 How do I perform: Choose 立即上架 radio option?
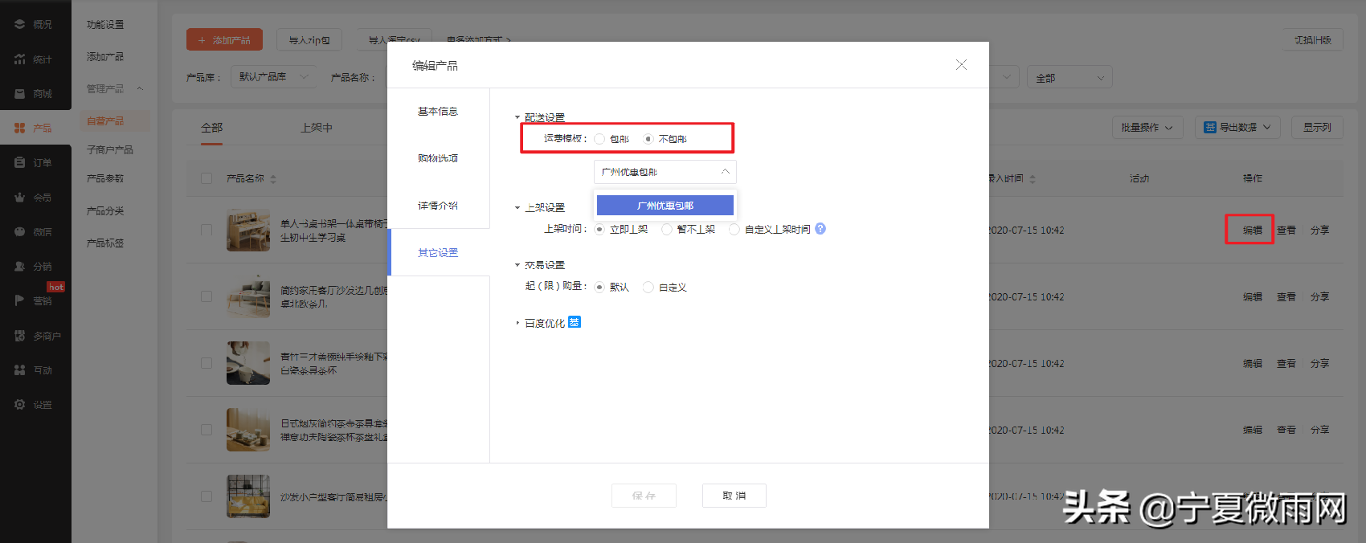click(599, 230)
